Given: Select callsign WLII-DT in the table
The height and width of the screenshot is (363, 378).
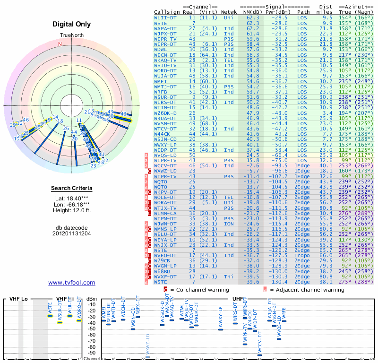Looking at the screenshot, I should [x=165, y=17].
